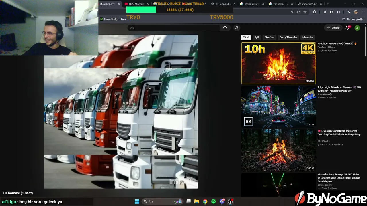
Task: Open the Tokyo Night Drive video thumbnail
Action: point(278,107)
